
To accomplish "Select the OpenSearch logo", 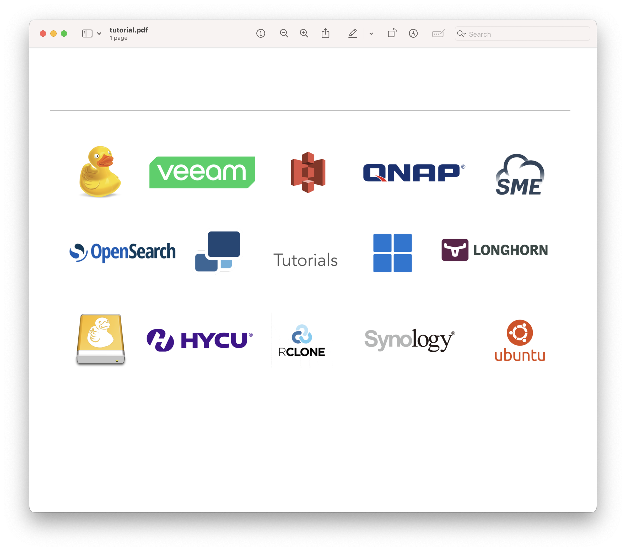I will tap(122, 252).
